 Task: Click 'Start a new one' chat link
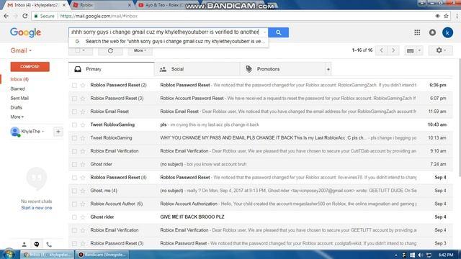[37, 208]
